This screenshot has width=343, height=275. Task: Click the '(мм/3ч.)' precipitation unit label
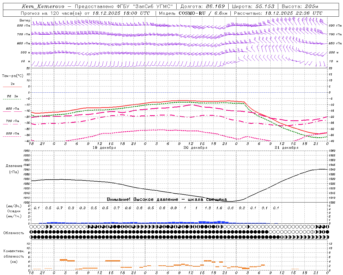pyautogui.click(x=14, y=206)
